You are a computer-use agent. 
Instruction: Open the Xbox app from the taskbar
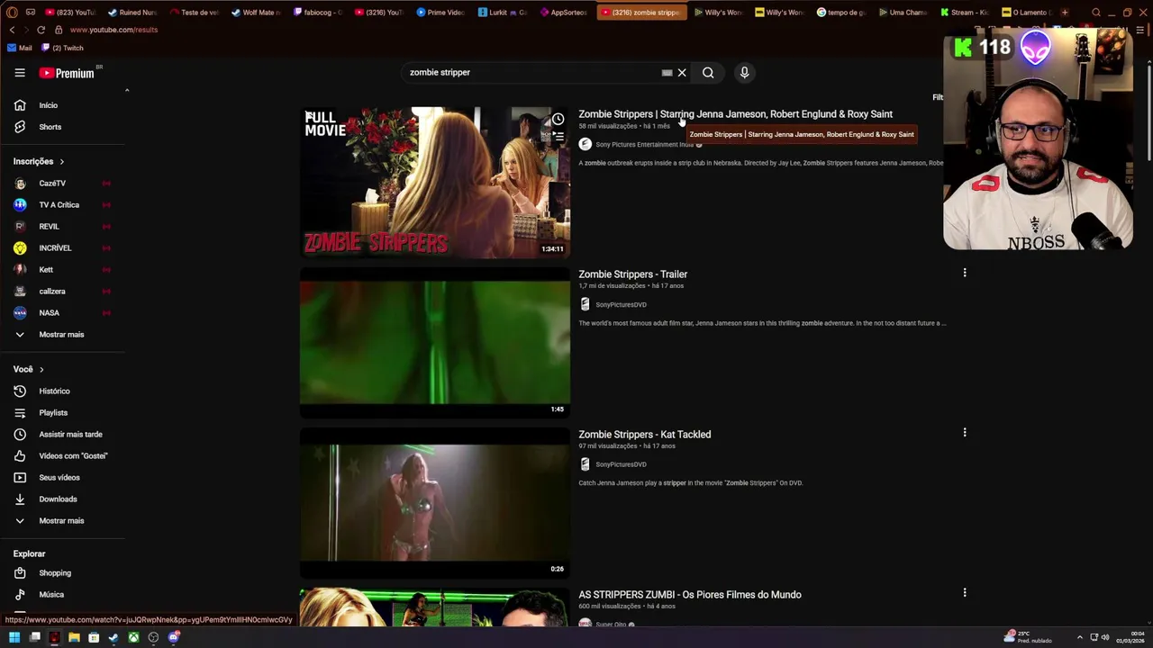pyautogui.click(x=133, y=638)
